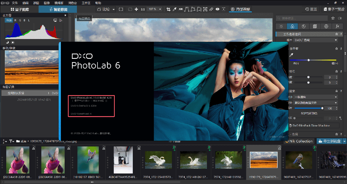
Task: Select the horizon leveling tool
Action: click(181, 9)
